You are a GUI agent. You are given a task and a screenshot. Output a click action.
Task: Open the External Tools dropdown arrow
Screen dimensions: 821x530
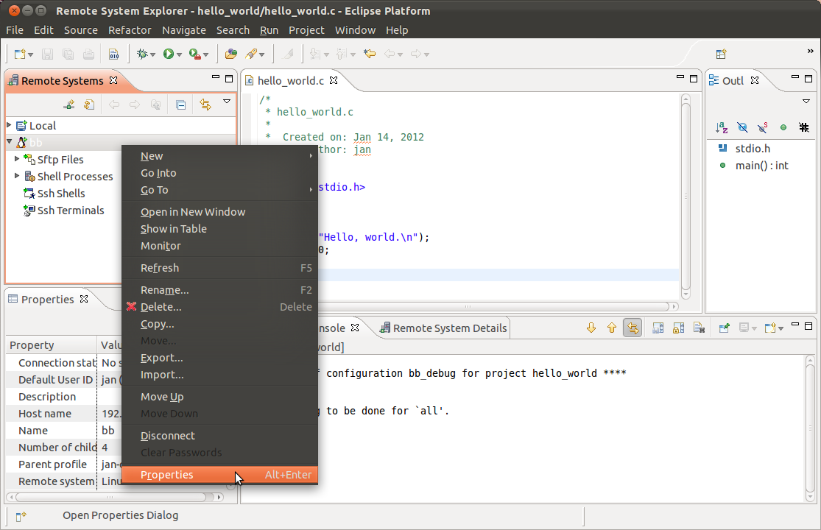point(205,54)
